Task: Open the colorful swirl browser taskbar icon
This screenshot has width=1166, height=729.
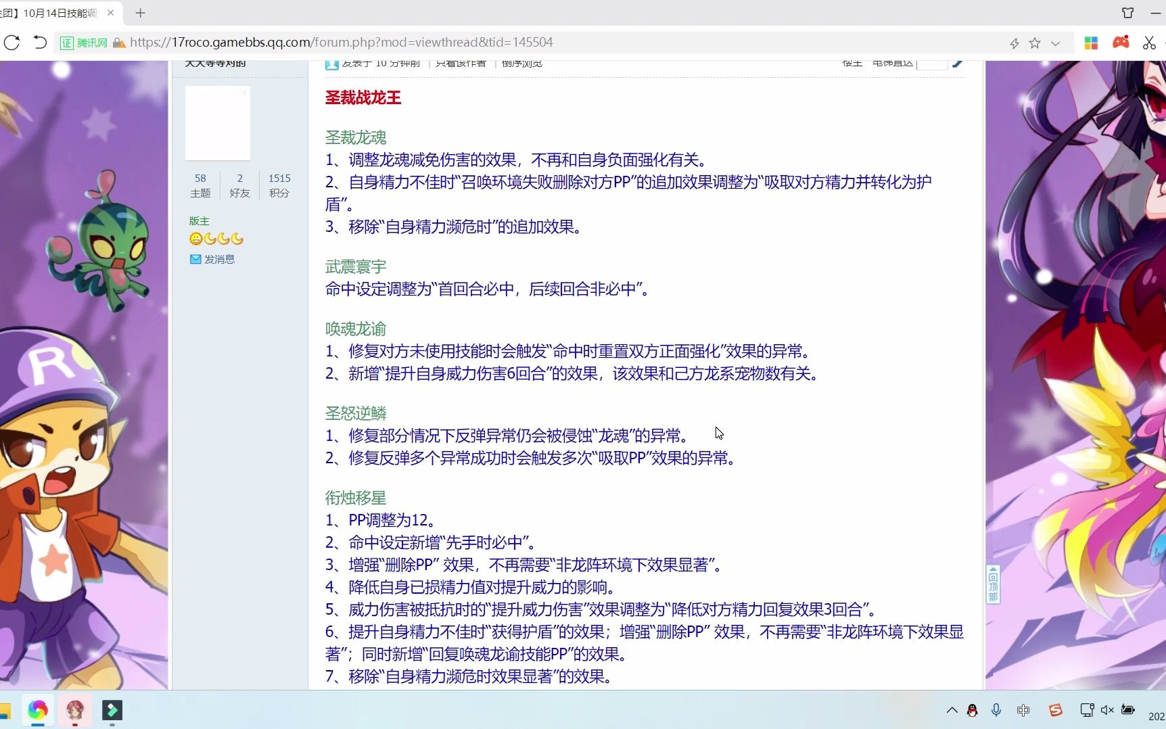Action: (37, 710)
